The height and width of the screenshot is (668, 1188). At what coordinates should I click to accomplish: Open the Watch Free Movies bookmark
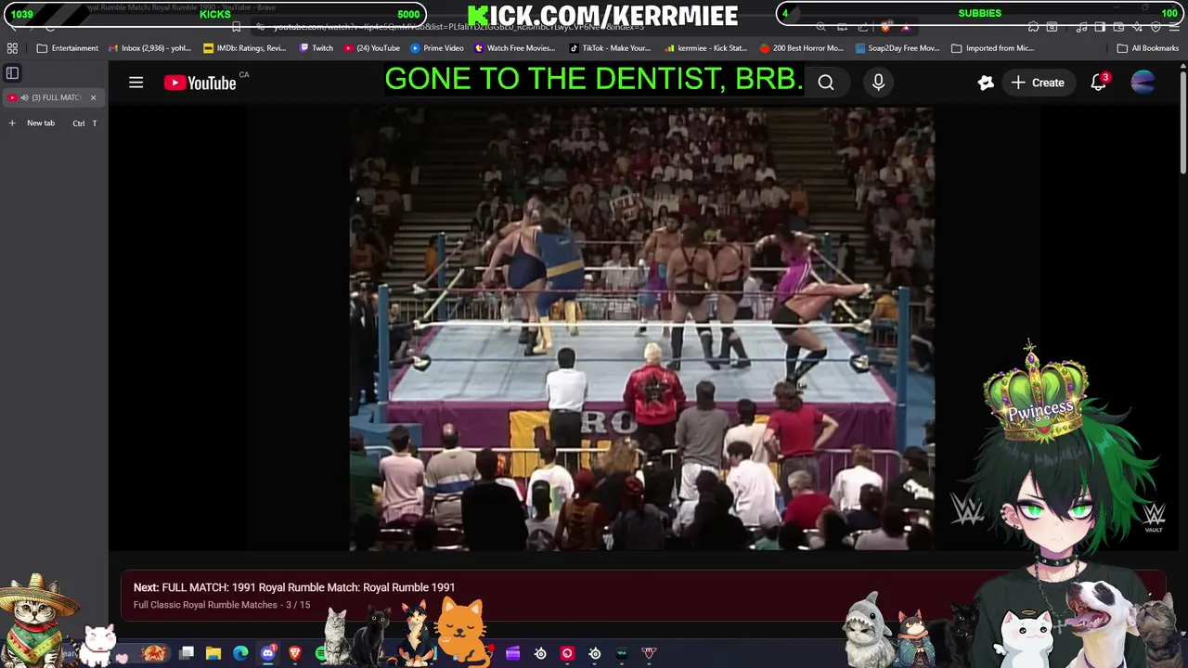[x=515, y=48]
